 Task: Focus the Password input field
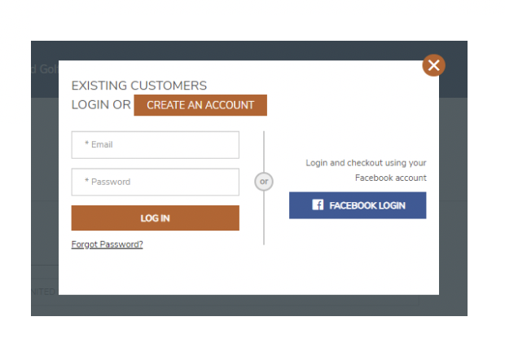(x=156, y=182)
